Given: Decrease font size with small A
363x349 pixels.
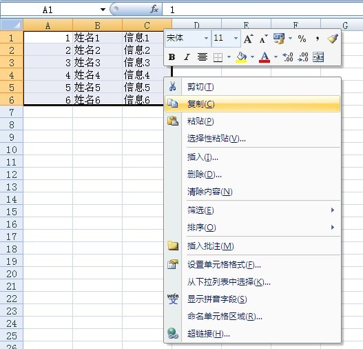Looking at the screenshot, I should click(x=263, y=39).
